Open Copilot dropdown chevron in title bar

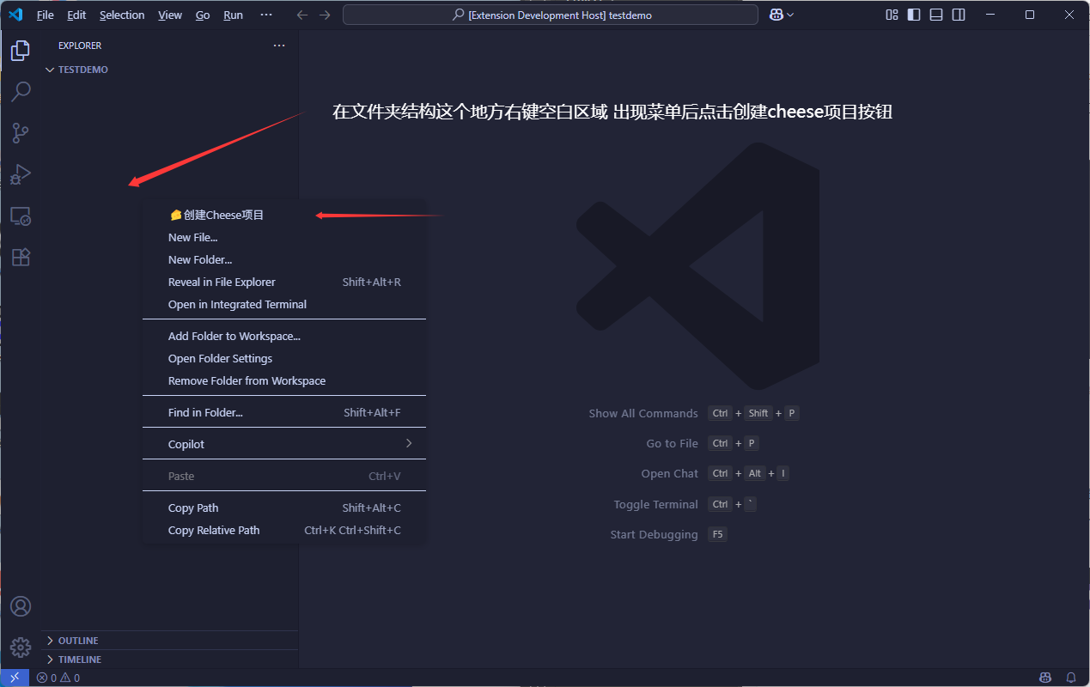pyautogui.click(x=790, y=15)
